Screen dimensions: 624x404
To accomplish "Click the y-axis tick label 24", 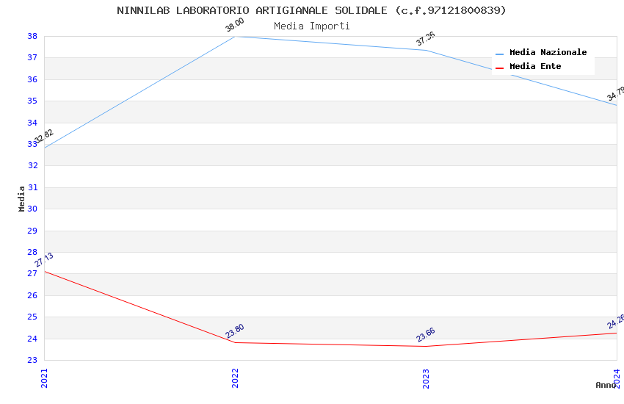I will click(32, 339).
